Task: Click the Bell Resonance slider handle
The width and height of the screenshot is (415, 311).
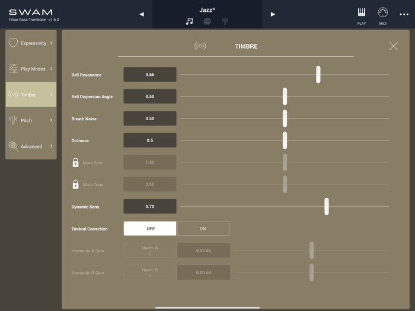Action: (318, 75)
